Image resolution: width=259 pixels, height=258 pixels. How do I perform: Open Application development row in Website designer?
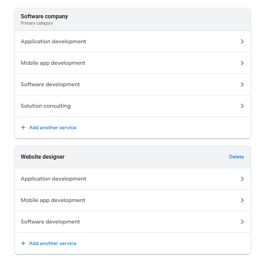coord(53,179)
